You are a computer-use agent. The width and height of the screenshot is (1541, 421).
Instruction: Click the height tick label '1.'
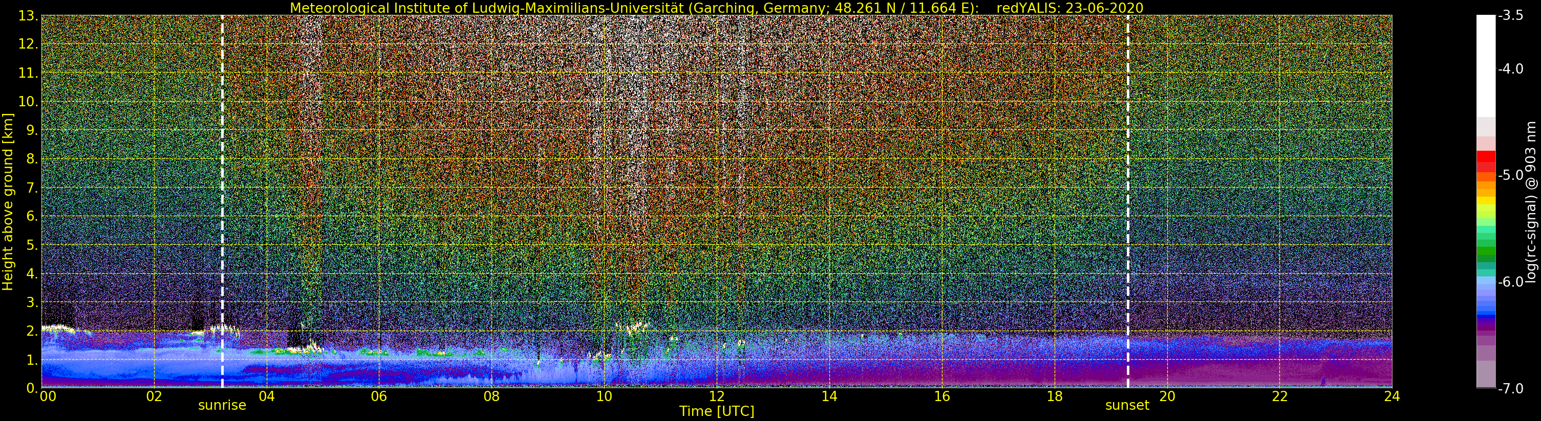point(32,360)
